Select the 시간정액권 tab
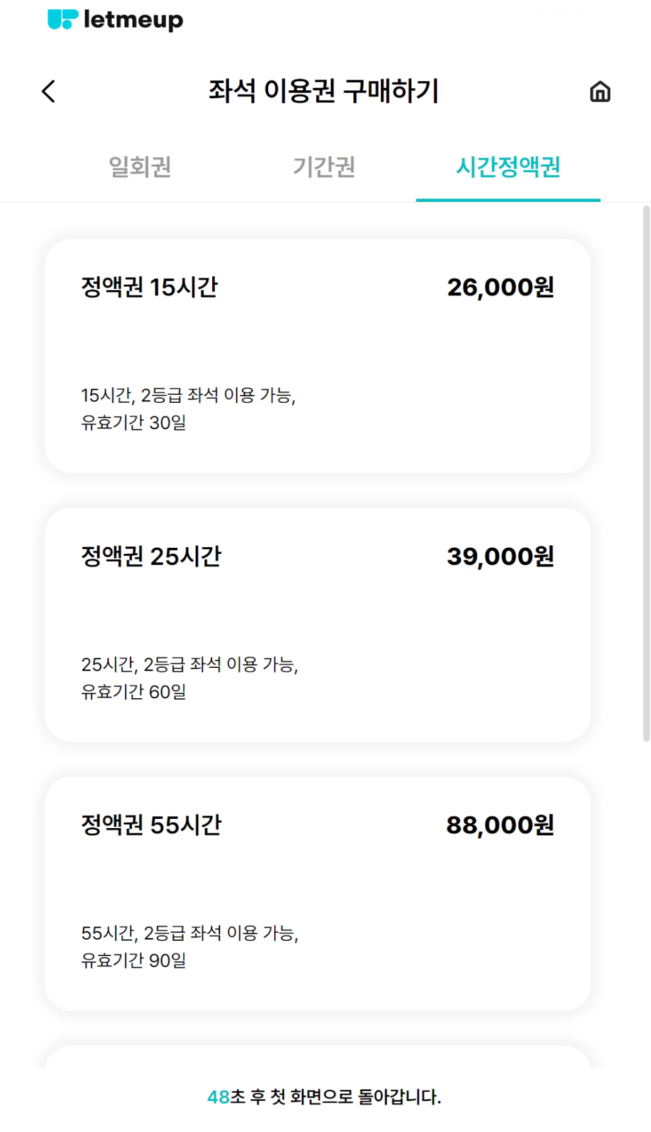 (508, 167)
